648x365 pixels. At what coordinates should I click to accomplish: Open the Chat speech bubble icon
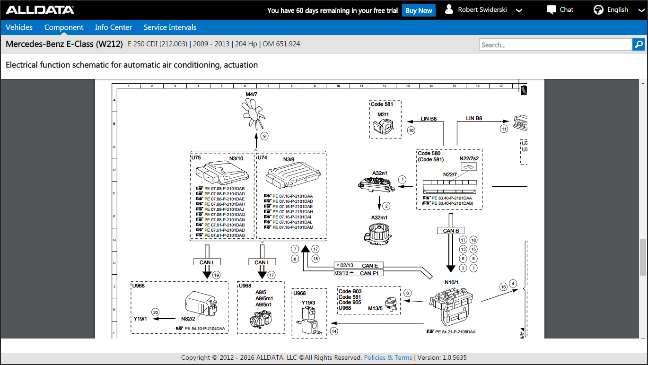[x=551, y=9]
